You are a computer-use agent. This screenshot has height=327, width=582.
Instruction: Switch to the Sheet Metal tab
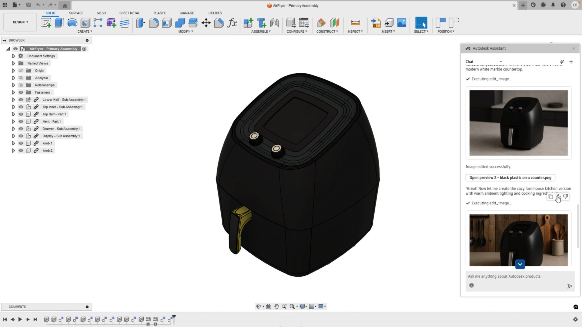point(129,13)
